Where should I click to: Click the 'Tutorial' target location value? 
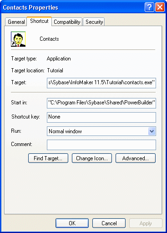coord(55,70)
